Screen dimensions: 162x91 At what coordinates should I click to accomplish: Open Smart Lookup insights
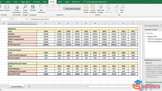point(25,9)
